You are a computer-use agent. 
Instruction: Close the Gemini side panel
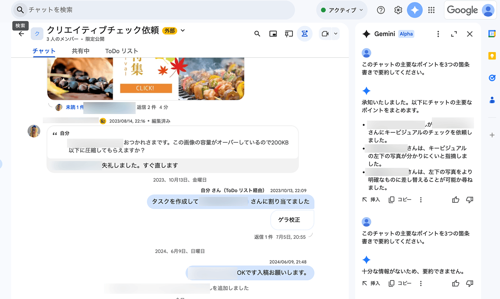(x=470, y=34)
